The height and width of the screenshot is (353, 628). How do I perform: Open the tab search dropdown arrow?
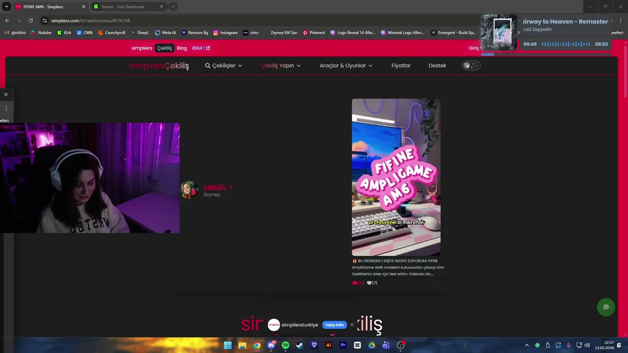point(6,6)
